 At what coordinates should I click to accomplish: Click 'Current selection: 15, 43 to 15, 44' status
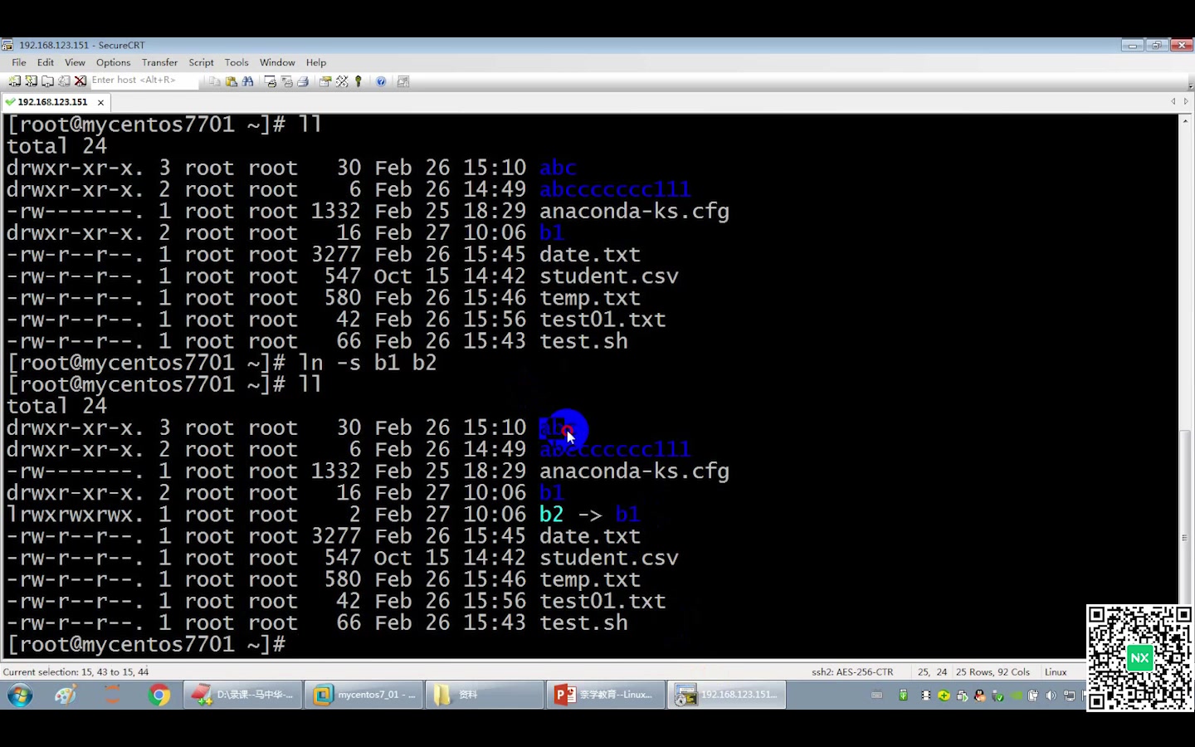click(x=76, y=672)
